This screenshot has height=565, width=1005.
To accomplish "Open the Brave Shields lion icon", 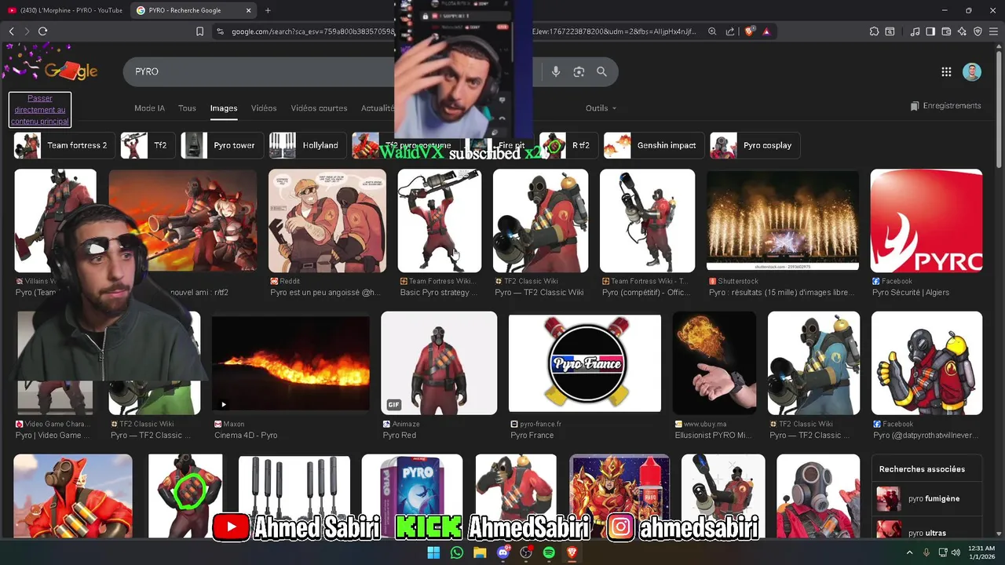I will [x=749, y=31].
